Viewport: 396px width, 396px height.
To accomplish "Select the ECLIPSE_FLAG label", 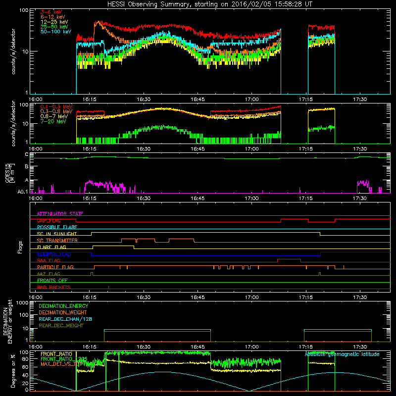I will pos(54,254).
